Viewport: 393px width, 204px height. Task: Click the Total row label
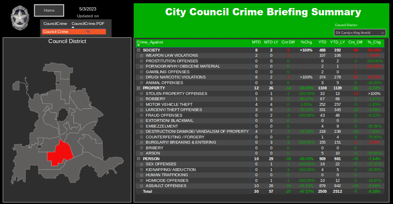point(148,192)
